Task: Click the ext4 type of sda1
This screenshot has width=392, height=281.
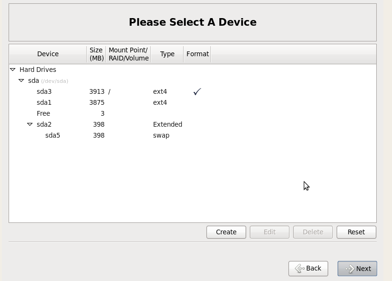Action: pyautogui.click(x=160, y=103)
